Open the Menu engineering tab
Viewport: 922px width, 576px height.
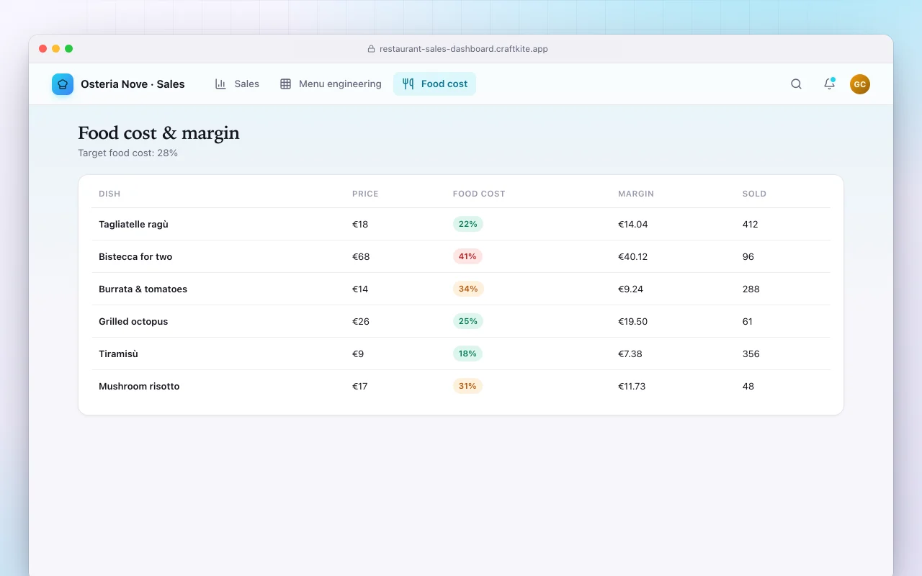tap(331, 84)
